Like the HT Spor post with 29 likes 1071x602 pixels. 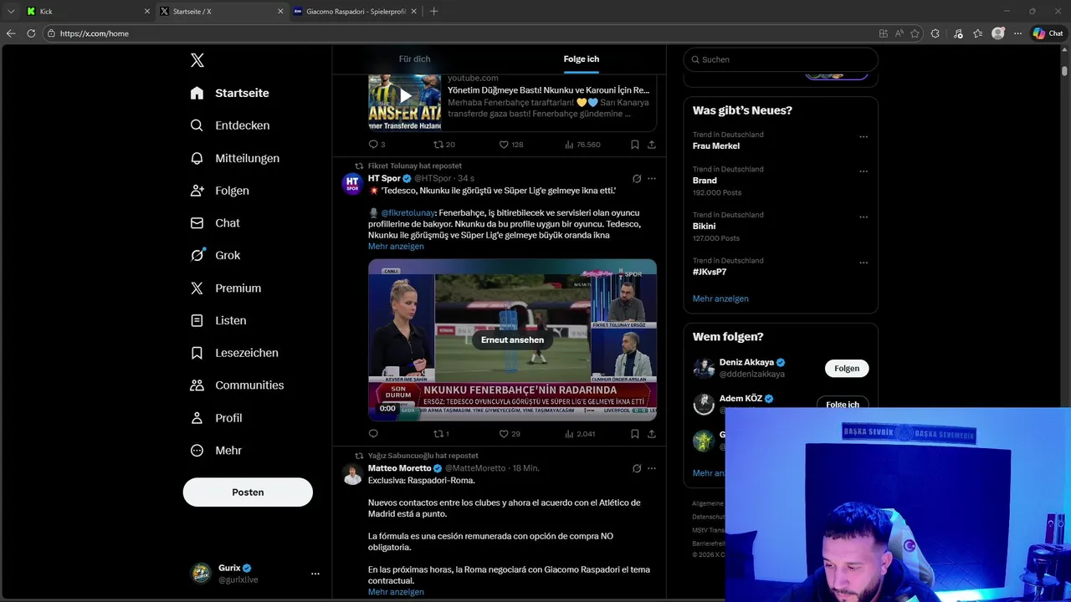[510, 434]
